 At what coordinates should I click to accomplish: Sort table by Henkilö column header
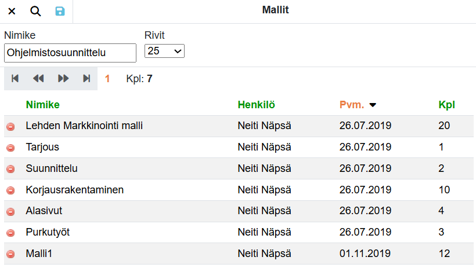(256, 105)
